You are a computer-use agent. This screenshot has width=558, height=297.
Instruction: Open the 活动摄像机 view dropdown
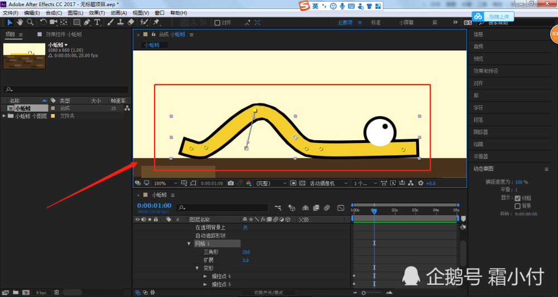[329, 183]
